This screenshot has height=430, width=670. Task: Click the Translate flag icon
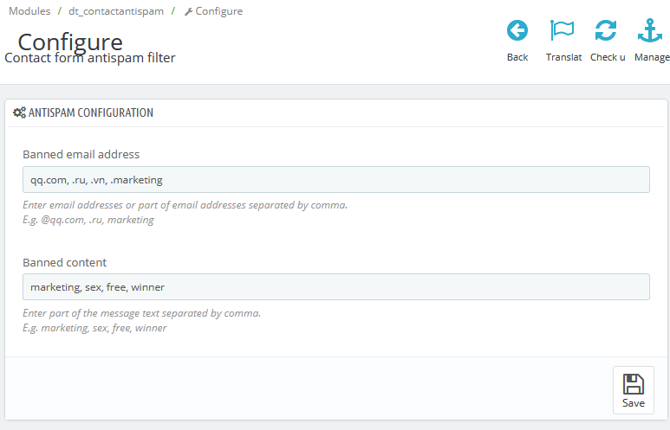[x=563, y=31]
